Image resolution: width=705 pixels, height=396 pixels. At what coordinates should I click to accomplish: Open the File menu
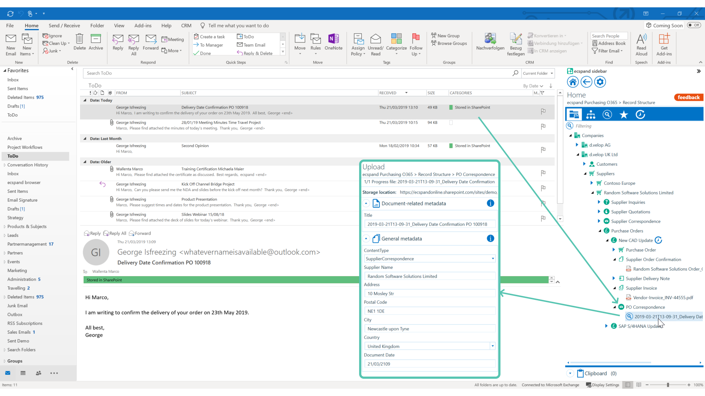click(x=10, y=25)
